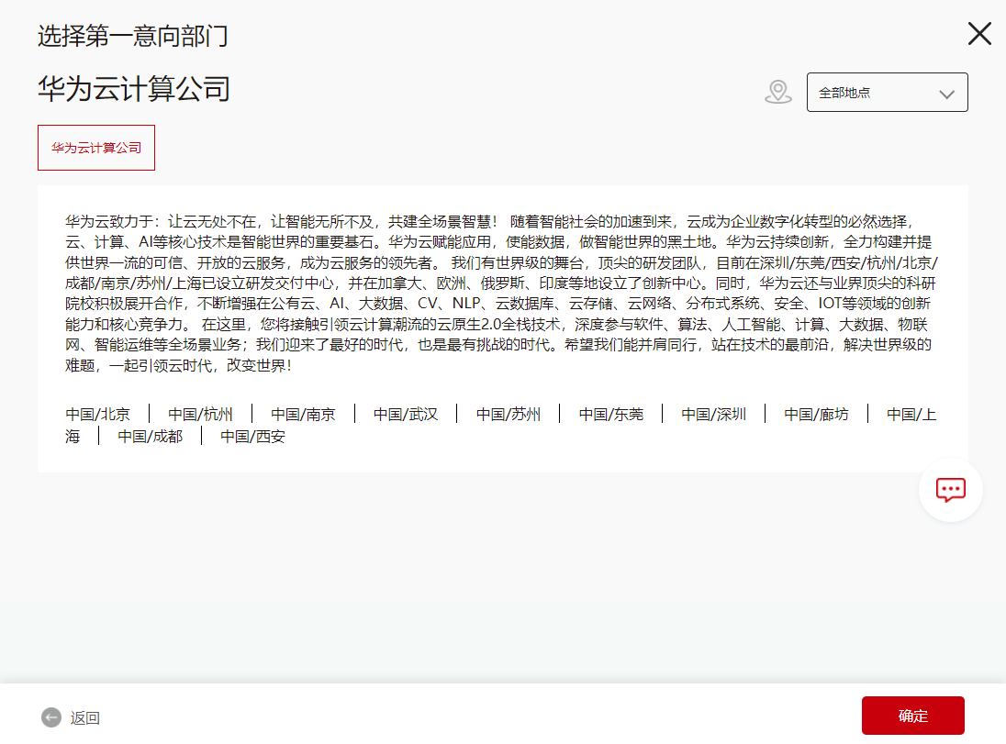
Task: Open the 全部地点 location dropdown
Action: click(x=888, y=93)
